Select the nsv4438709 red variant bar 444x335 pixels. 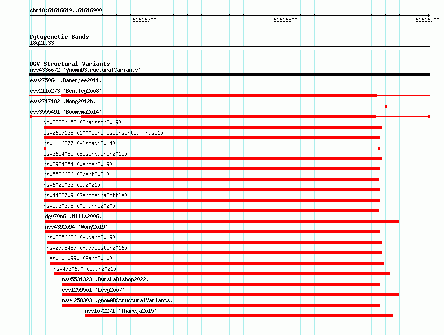click(212, 200)
